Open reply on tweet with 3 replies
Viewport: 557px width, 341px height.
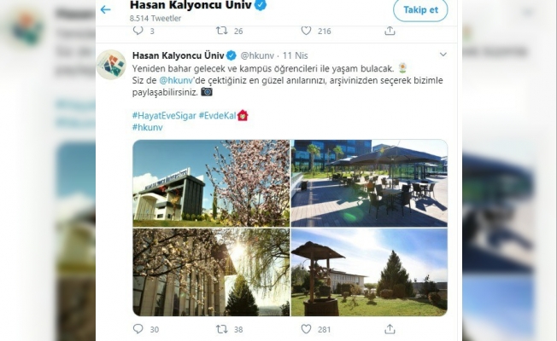[138, 31]
